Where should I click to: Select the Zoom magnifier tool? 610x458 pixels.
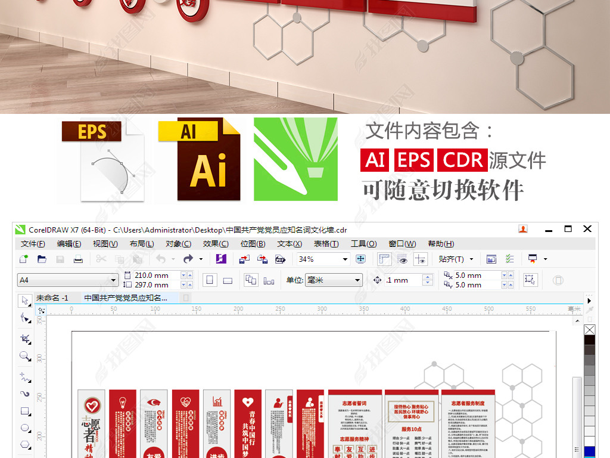pyautogui.click(x=24, y=356)
